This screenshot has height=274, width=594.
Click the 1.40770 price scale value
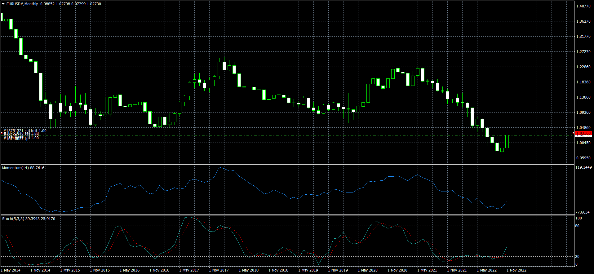tap(583, 6)
